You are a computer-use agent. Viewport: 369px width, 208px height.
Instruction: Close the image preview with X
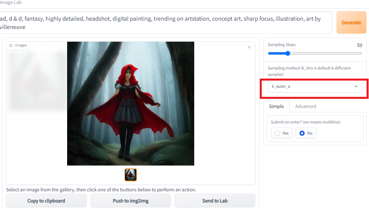point(249,47)
